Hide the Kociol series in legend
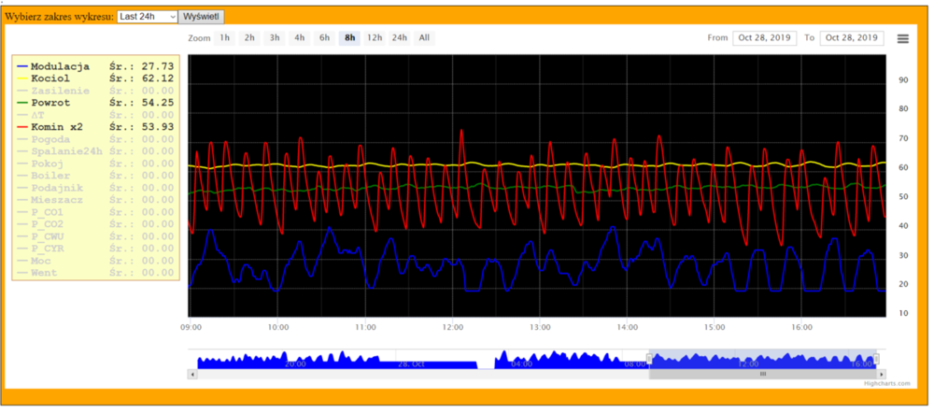Image resolution: width=934 pixels, height=413 pixels. click(50, 78)
